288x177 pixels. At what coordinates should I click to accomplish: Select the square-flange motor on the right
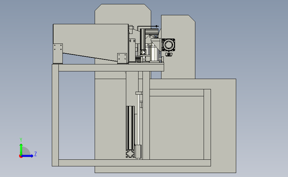pyautogui.click(x=168, y=45)
